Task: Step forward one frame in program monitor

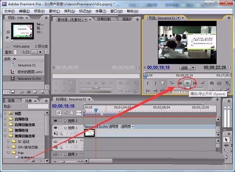Action: pos(195,83)
